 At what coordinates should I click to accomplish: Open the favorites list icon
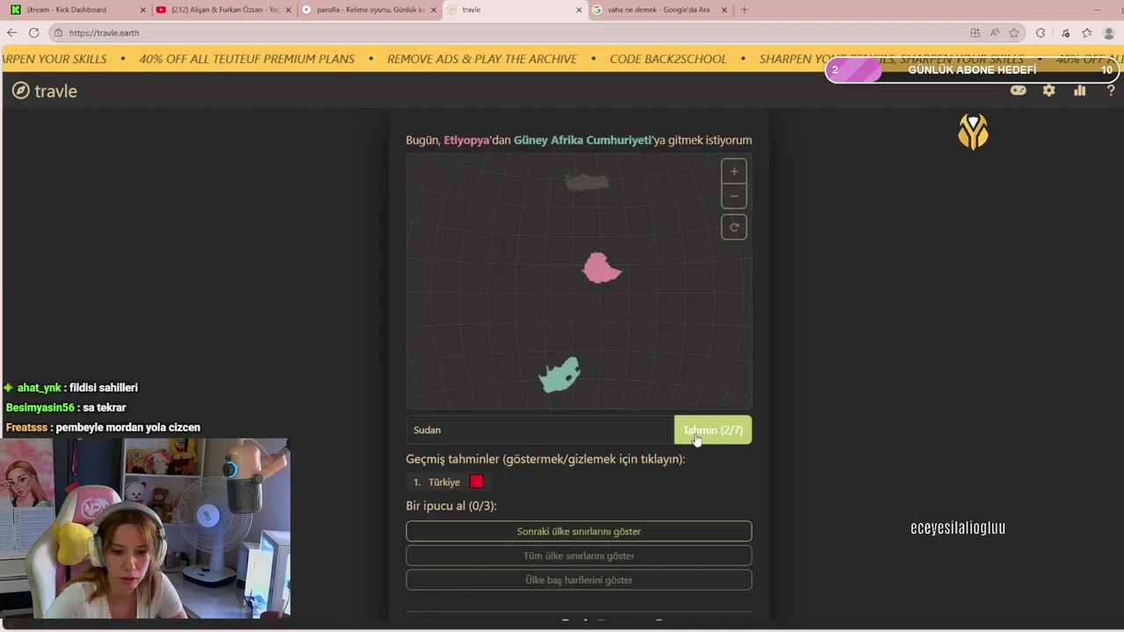(x=1087, y=32)
